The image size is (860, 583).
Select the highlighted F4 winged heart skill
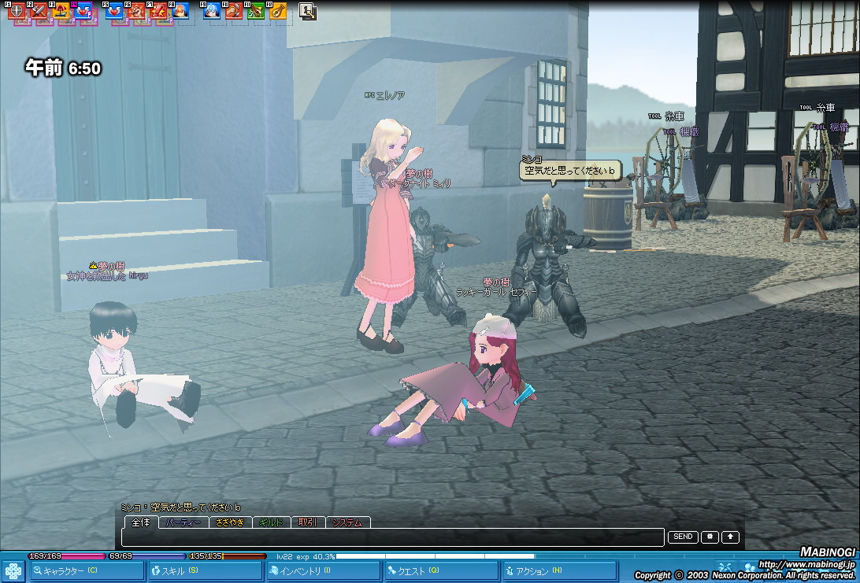coord(82,10)
